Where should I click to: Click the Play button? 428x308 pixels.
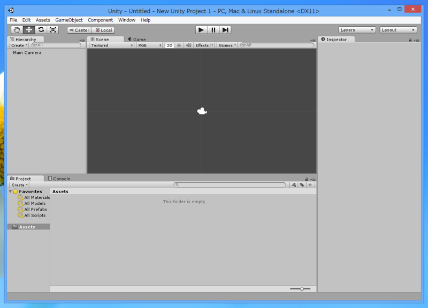(201, 30)
